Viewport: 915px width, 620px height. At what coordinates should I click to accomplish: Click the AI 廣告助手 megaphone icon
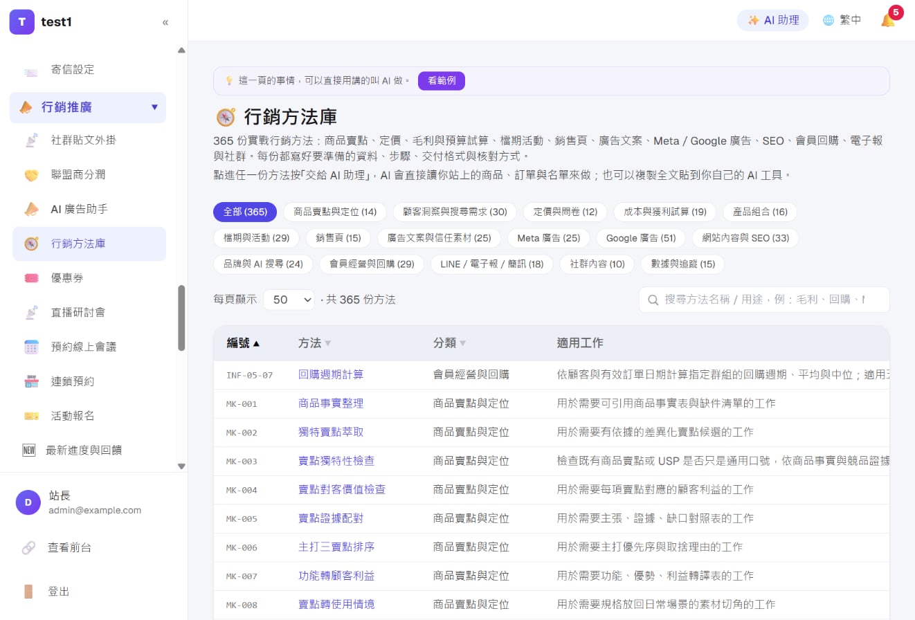(31, 209)
